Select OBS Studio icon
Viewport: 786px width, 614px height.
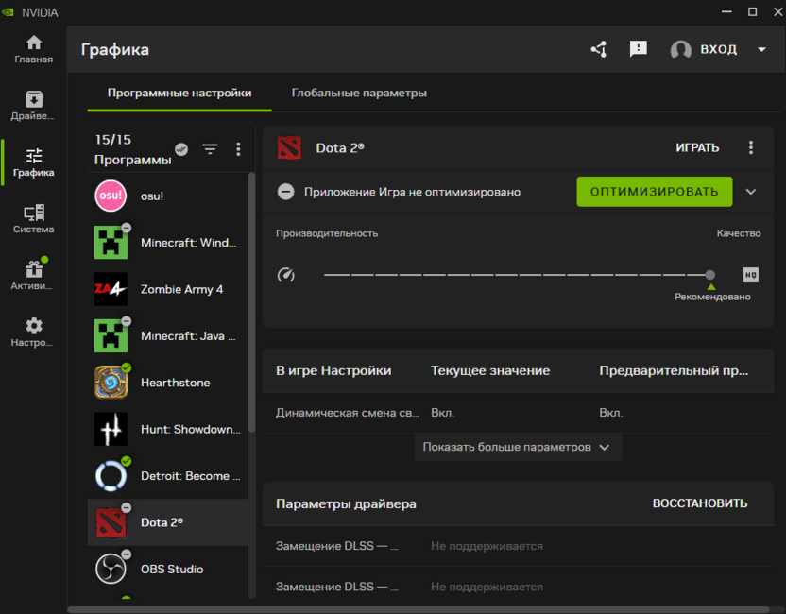111,569
